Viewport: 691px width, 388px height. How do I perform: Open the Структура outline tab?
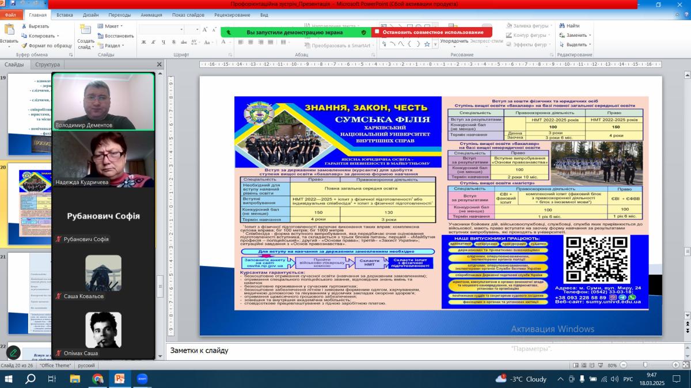47,64
